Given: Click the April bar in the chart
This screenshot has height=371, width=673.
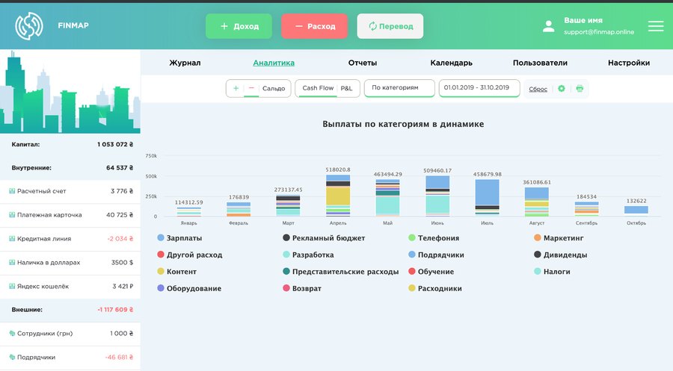Looking at the screenshot, I should [338, 196].
